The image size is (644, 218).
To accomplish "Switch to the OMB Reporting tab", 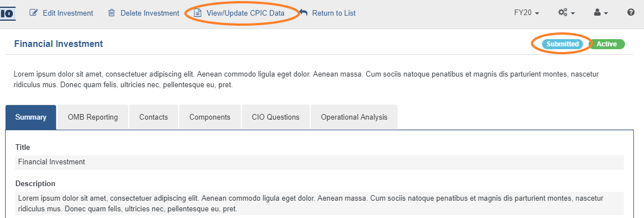I will click(x=93, y=117).
